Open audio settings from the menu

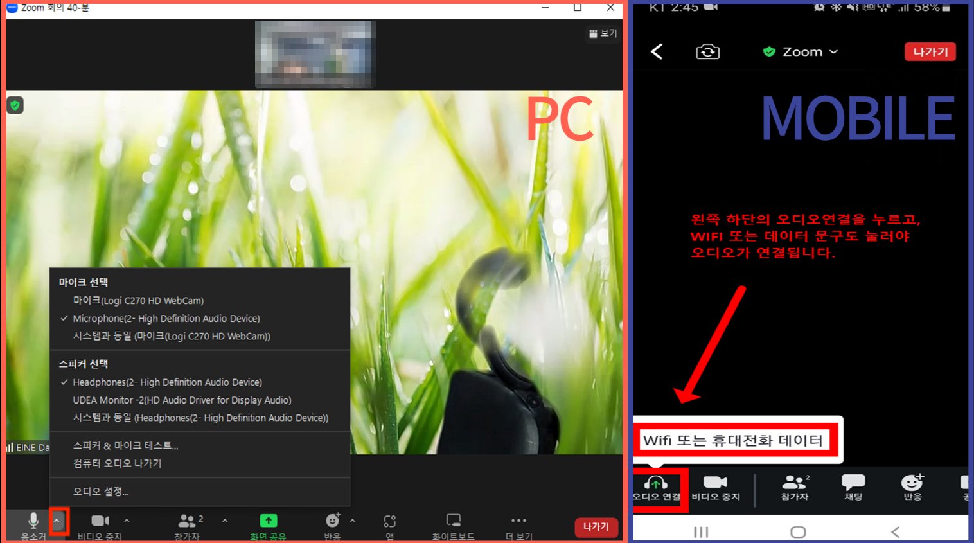click(101, 492)
